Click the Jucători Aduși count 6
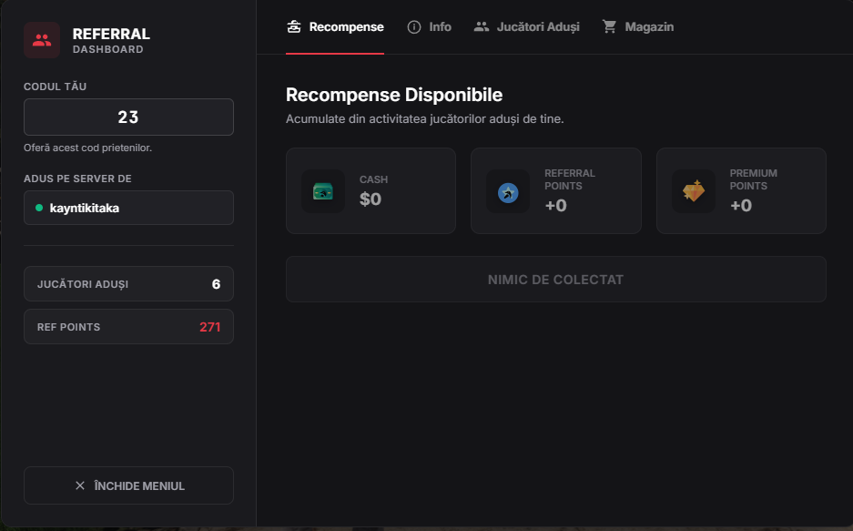This screenshot has height=531, width=853. click(216, 284)
